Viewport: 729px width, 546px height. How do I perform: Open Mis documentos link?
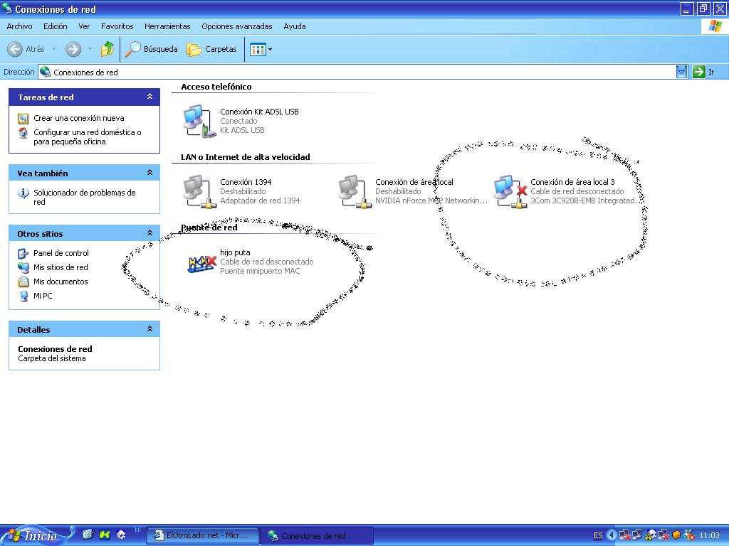(61, 282)
